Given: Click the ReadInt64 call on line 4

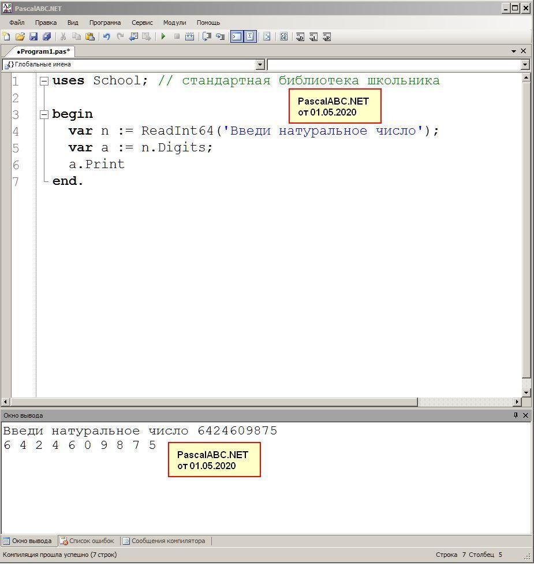Looking at the screenshot, I should coord(177,131).
